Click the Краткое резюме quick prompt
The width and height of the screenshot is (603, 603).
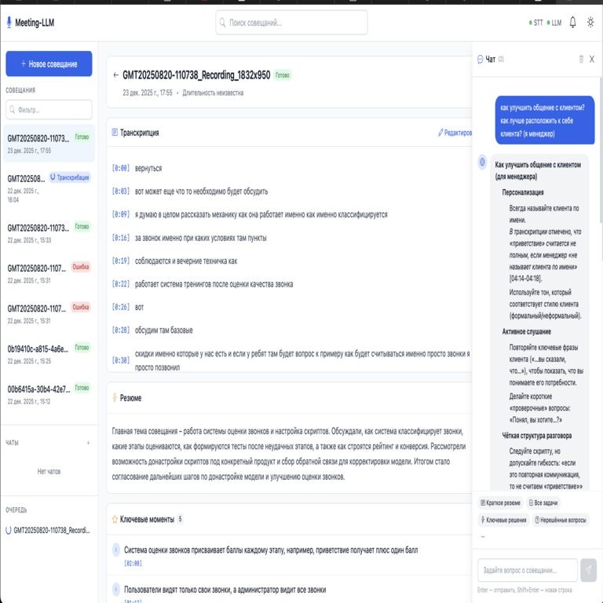pyautogui.click(x=500, y=502)
